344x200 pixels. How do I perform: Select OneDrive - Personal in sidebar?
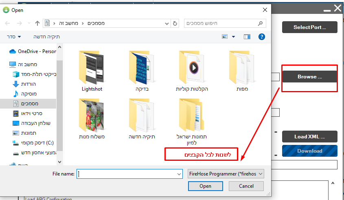pyautogui.click(x=33, y=51)
